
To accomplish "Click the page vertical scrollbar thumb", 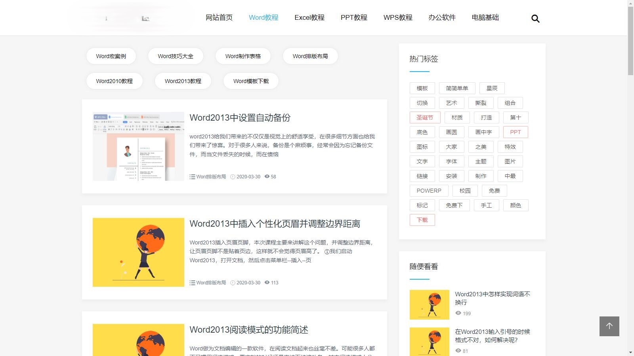I will 630,41.
